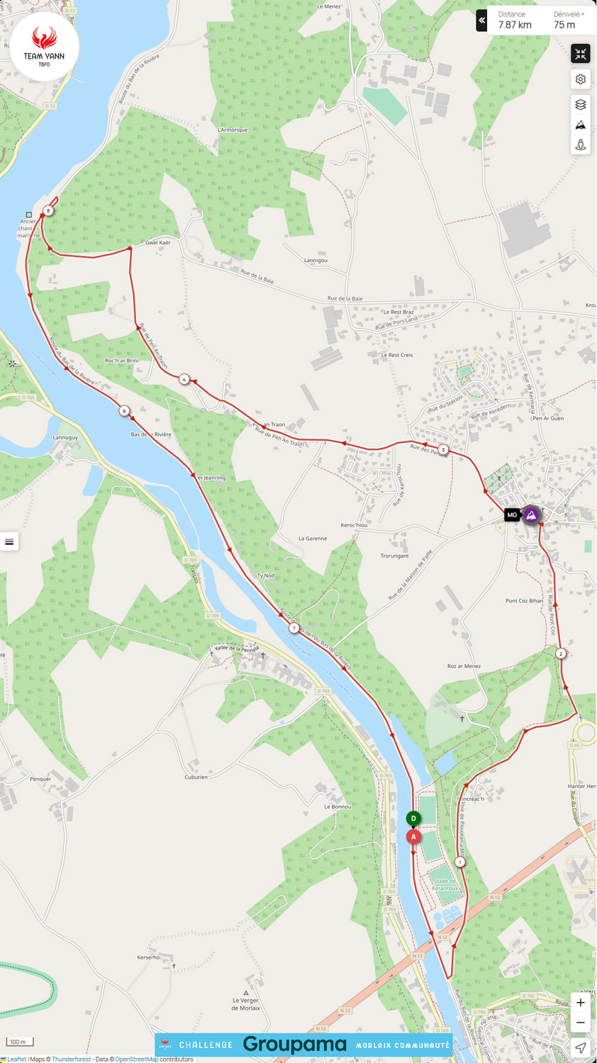This screenshot has height=1063, width=597.
Task: Toggle terrain relief mountain icon
Action: pos(581,125)
